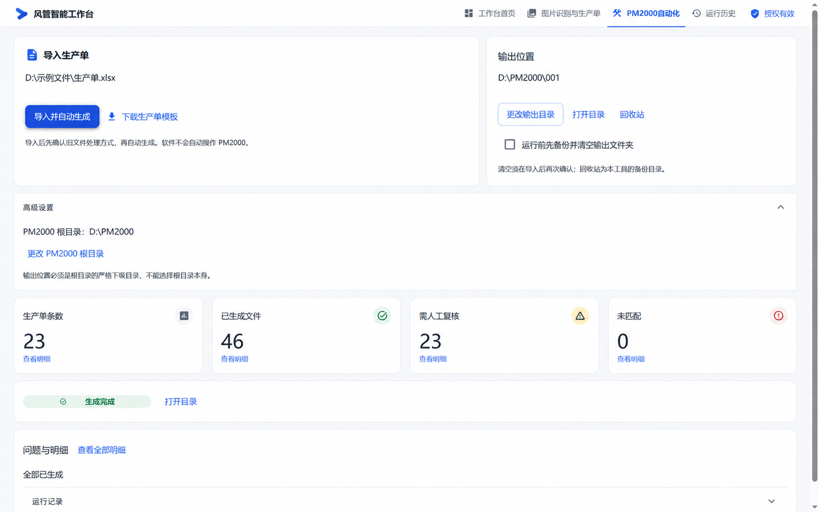The width and height of the screenshot is (819, 512).
Task: Click the 风管智能工作台 logo icon
Action: coord(21,14)
